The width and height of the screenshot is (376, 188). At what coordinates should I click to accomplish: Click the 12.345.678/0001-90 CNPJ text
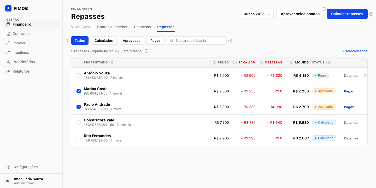coord(99,125)
